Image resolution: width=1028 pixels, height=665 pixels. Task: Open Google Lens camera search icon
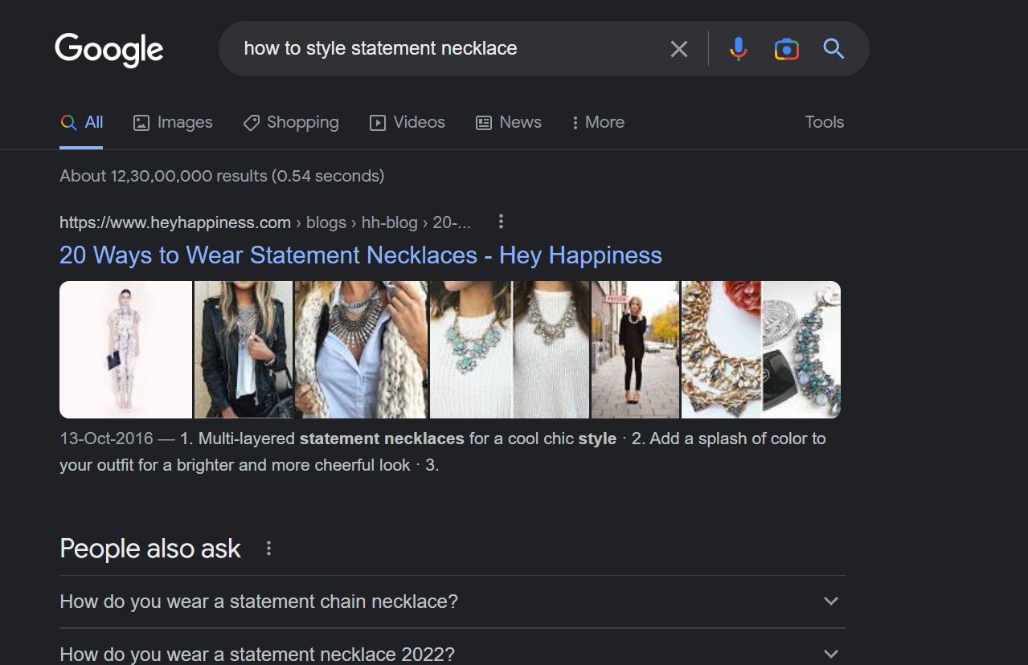(786, 49)
